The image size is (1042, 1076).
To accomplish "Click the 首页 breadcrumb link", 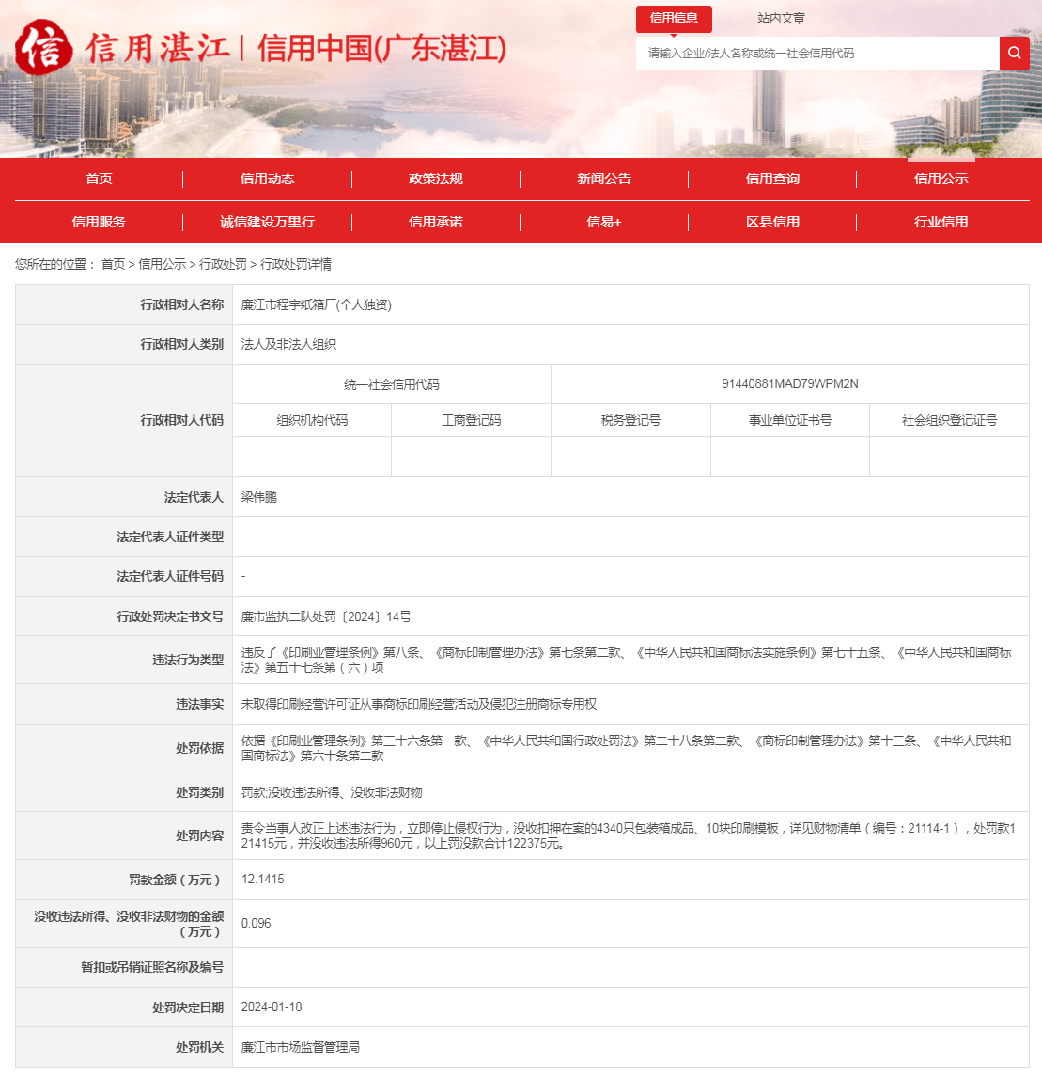I will click(x=113, y=265).
